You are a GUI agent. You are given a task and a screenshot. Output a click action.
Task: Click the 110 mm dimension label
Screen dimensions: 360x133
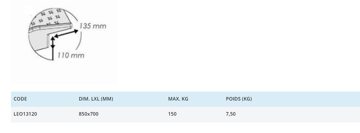coord(71,55)
